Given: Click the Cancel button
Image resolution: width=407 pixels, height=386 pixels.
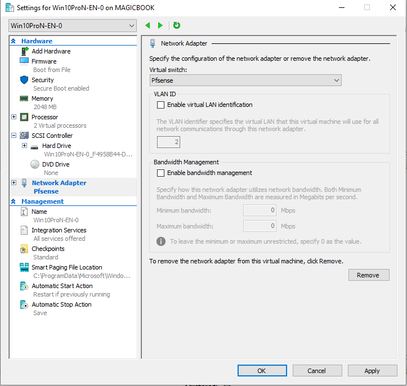Looking at the screenshot, I should 317,371.
